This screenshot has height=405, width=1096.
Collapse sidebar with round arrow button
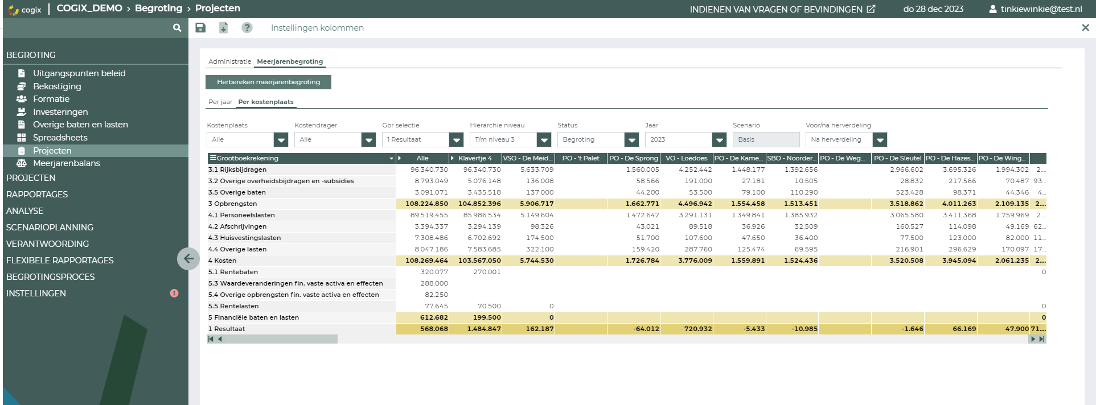tap(188, 258)
